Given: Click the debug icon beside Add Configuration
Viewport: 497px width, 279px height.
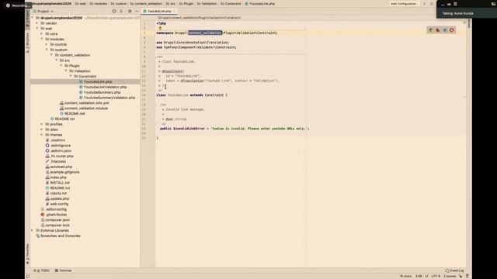Looking at the screenshot, I should [432, 4].
